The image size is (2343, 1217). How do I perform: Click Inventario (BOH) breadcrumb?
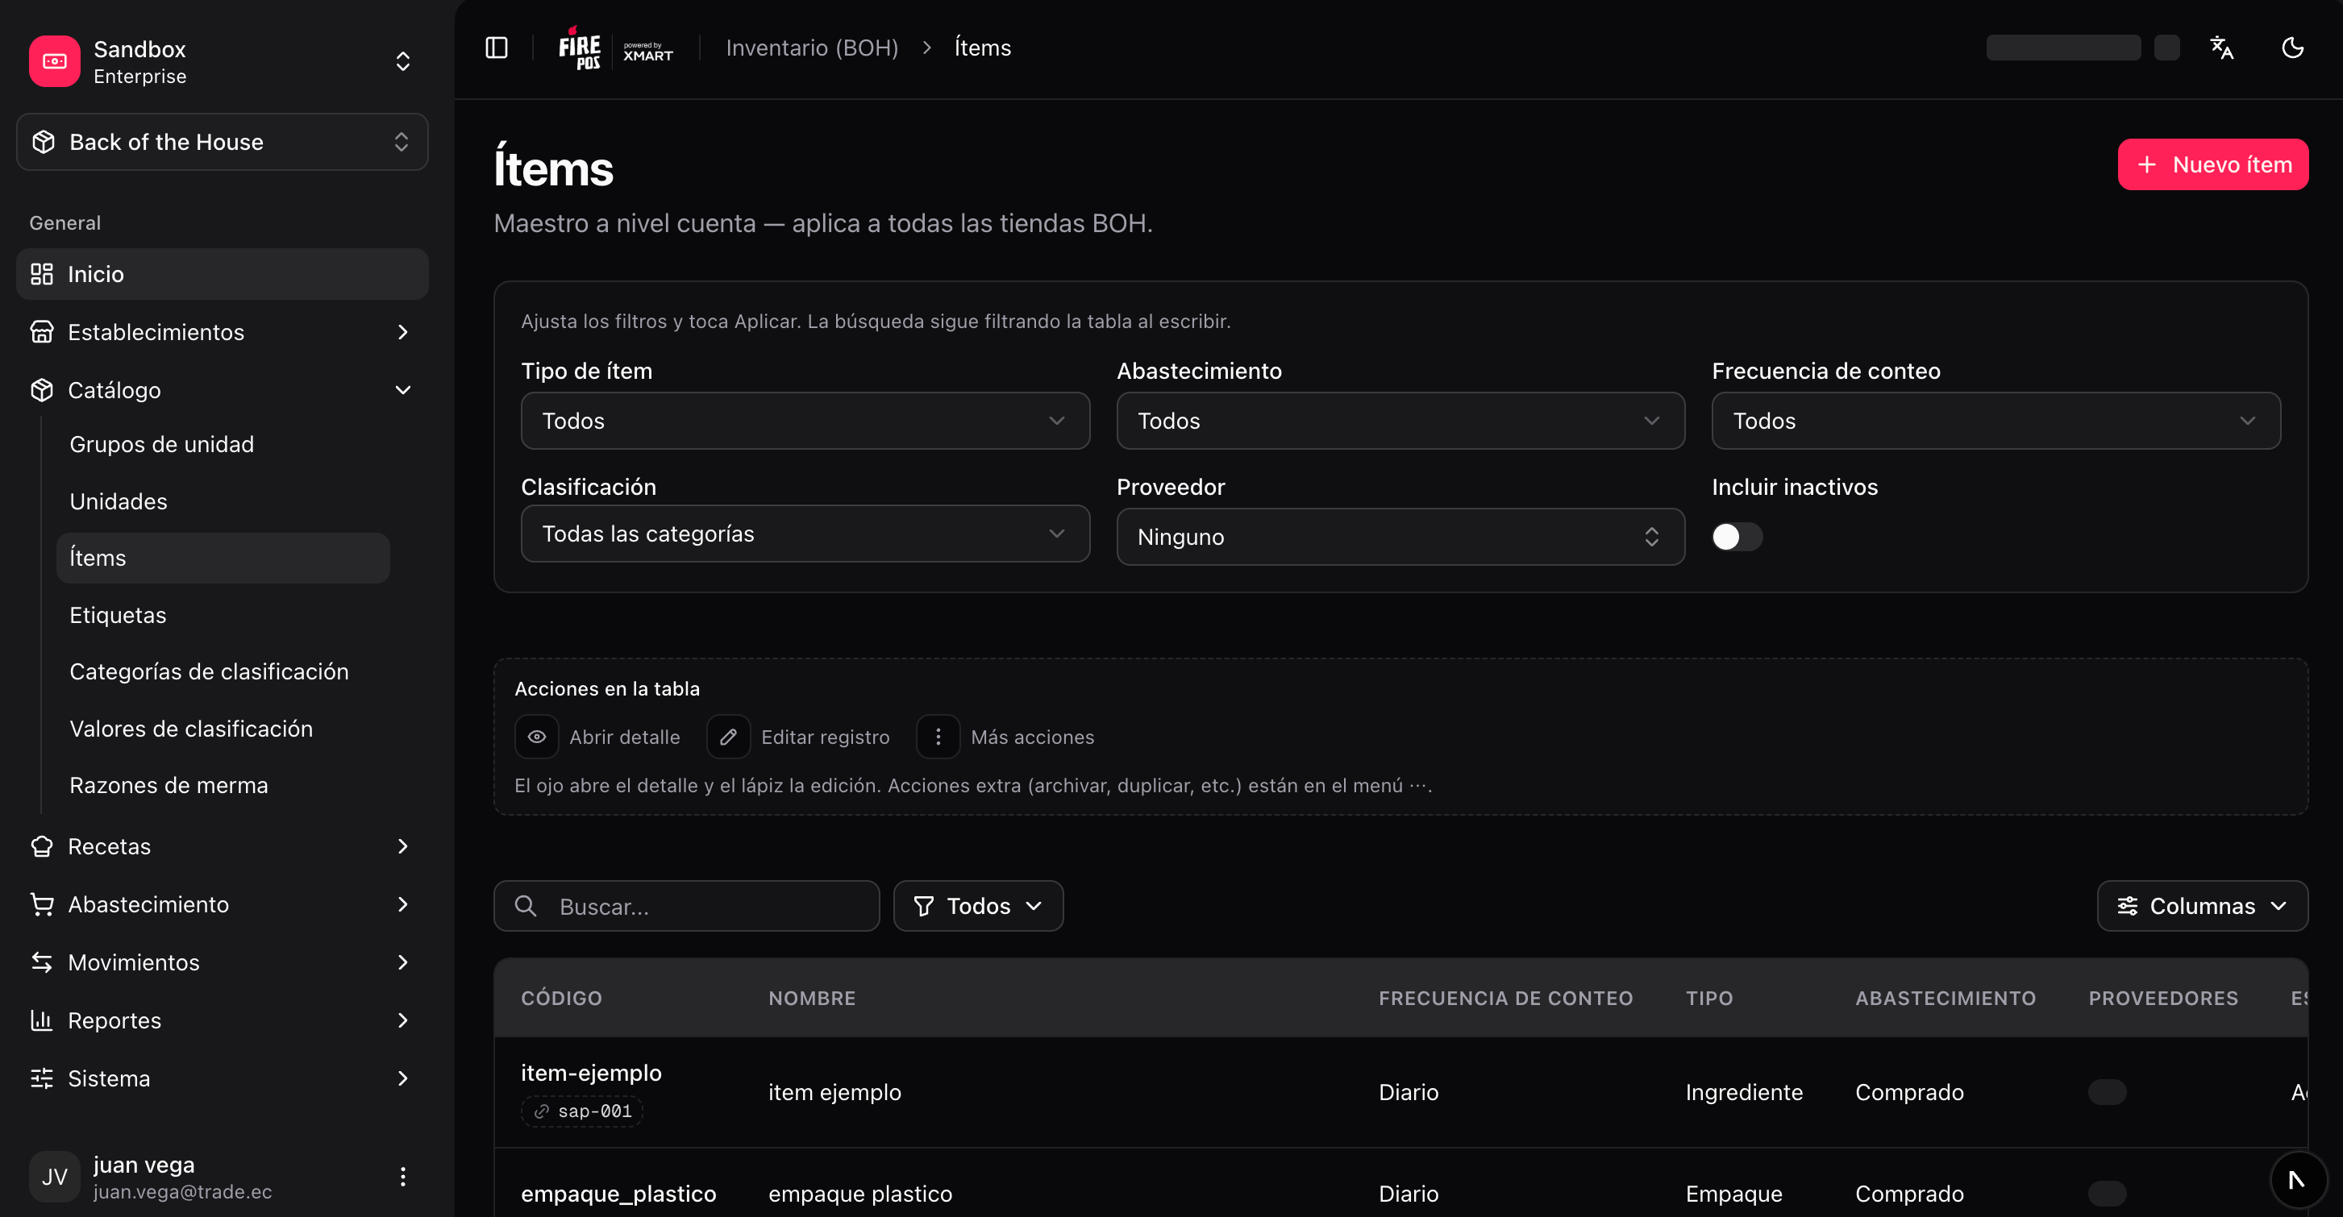[x=811, y=48]
